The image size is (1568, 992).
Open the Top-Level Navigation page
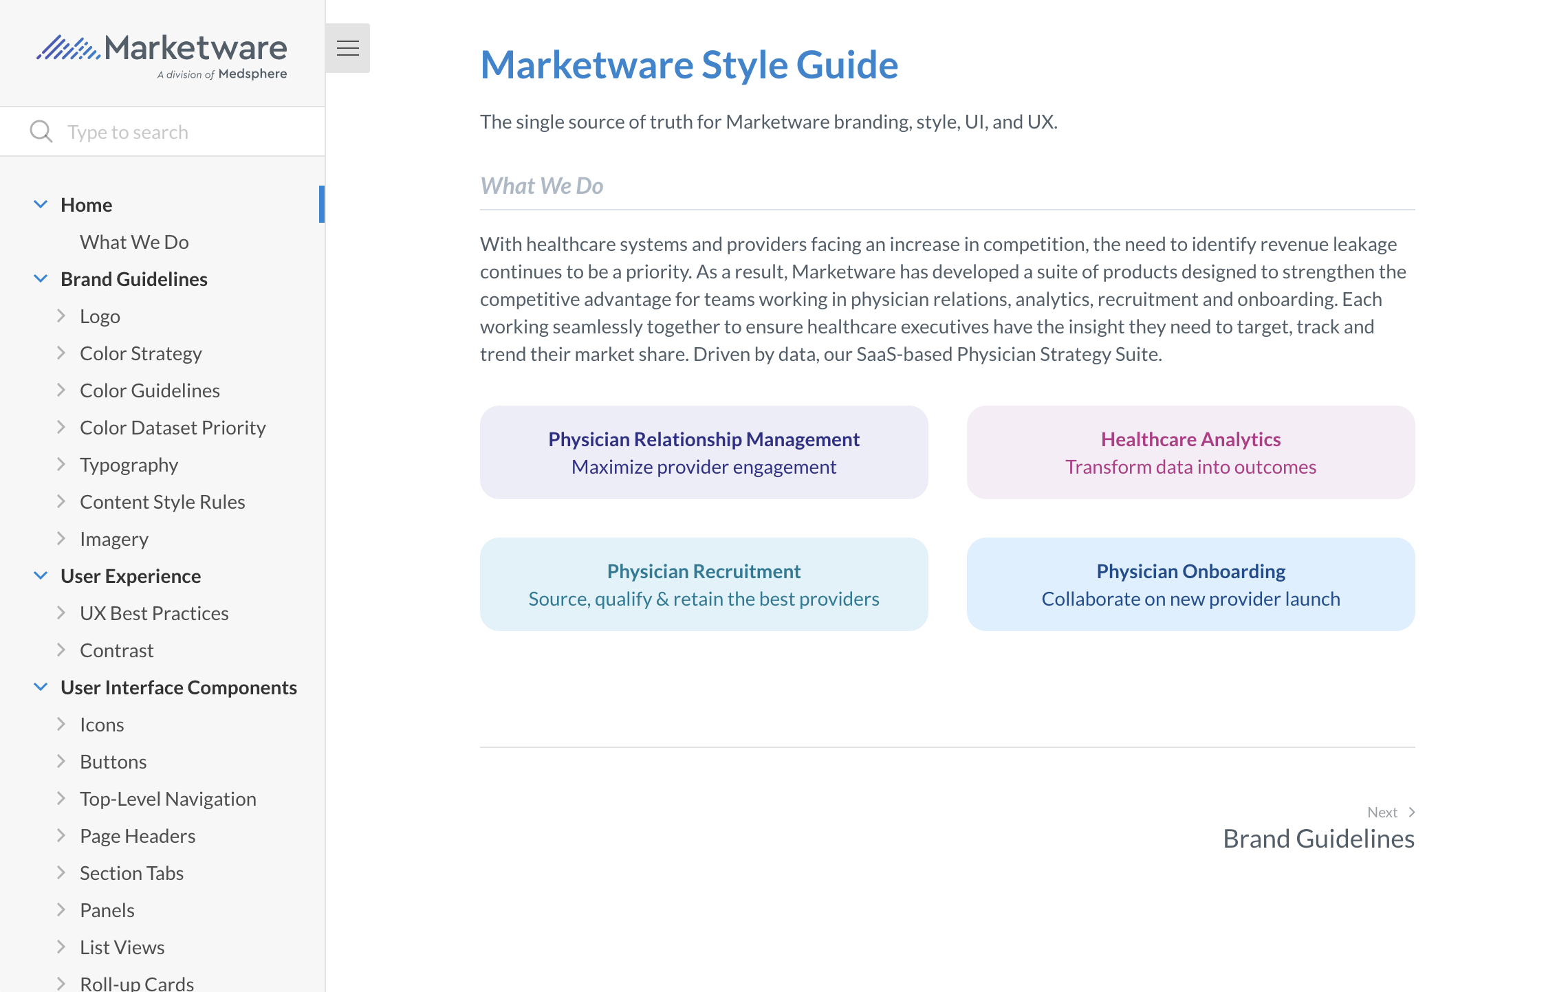coord(167,798)
